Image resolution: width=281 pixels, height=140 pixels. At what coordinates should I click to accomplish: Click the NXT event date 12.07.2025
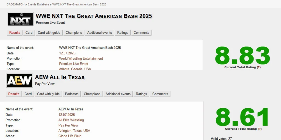(67, 53)
